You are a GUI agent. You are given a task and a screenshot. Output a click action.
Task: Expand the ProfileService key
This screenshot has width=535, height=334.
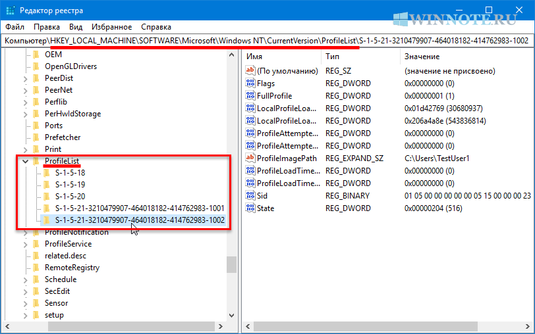coord(25,245)
